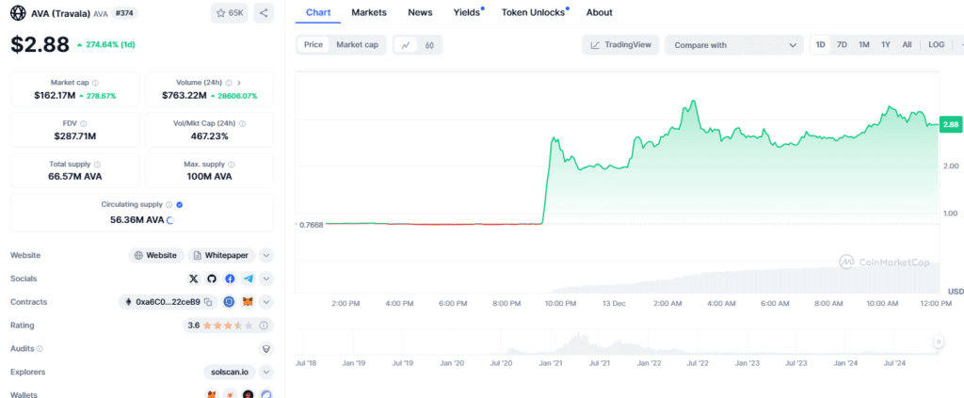Set chart range to 1D
The height and width of the screenshot is (398, 964).
(x=820, y=45)
